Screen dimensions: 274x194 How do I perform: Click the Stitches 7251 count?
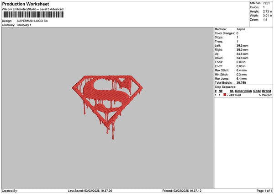(x=266, y=3)
